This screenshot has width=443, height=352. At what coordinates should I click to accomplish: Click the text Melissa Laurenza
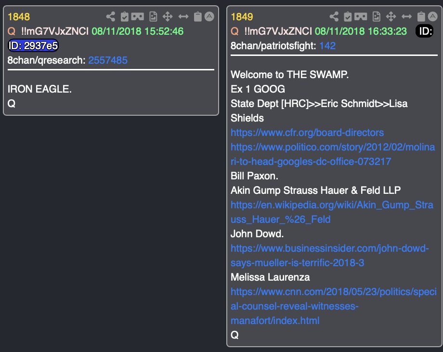[270, 277]
